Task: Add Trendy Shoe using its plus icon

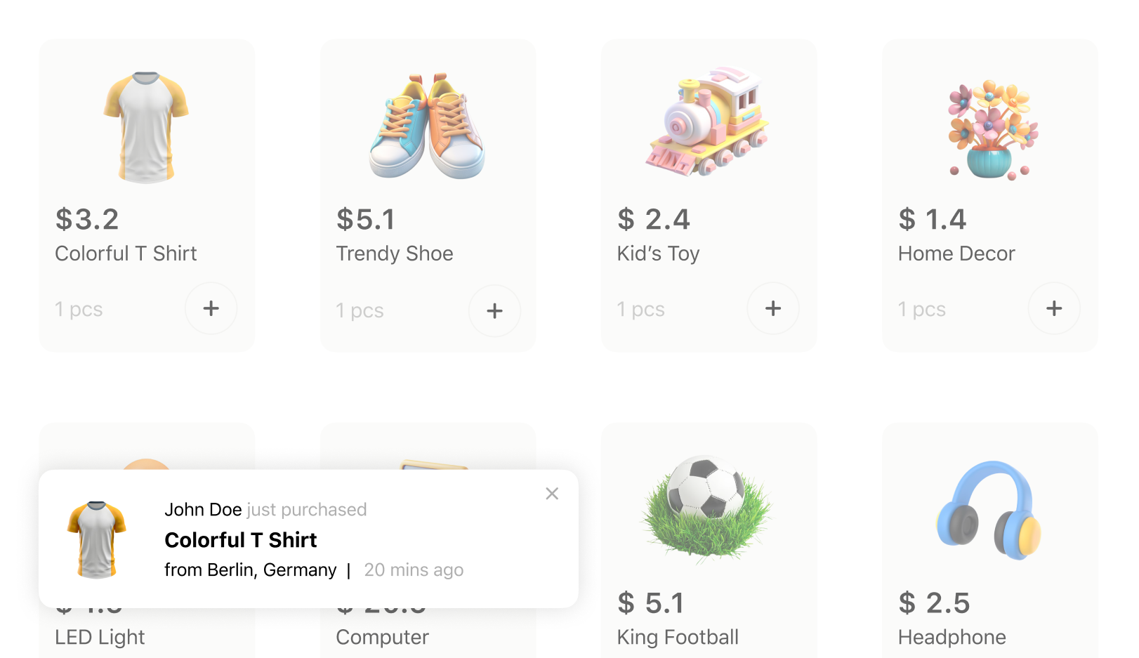Action: (494, 310)
